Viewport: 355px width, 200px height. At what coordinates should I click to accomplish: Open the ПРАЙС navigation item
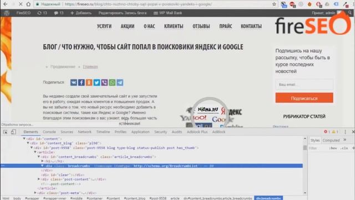pos(226,26)
